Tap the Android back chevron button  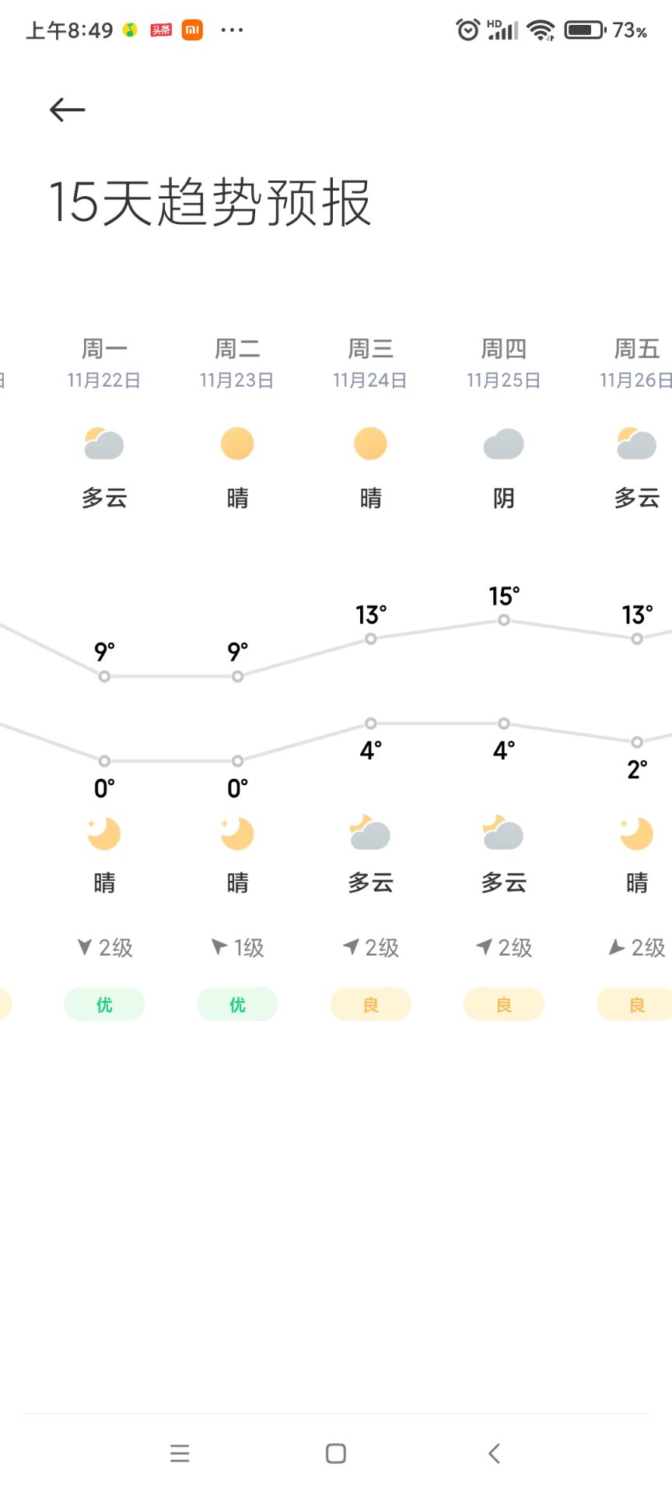(494, 1453)
